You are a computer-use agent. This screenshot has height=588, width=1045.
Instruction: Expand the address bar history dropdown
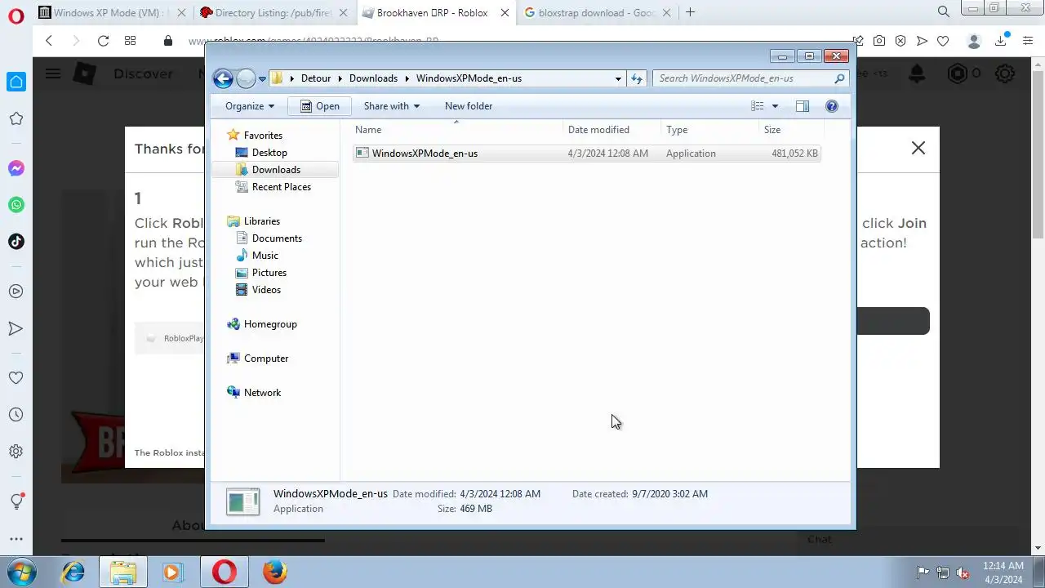point(618,78)
